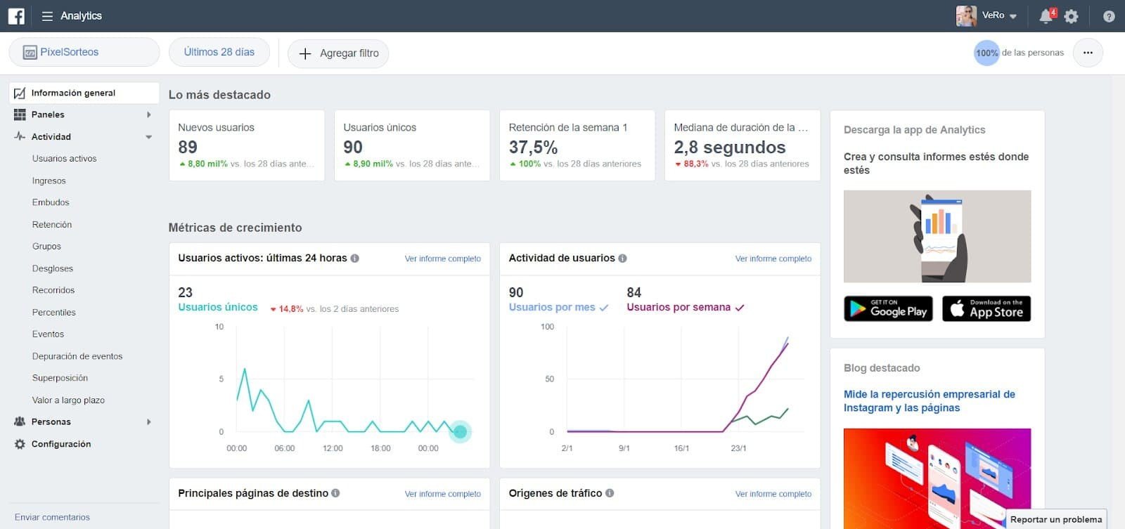Viewport: 1125px width, 529px height.
Task: Open Ver informe completo for Usuarios activos
Action: click(x=443, y=259)
